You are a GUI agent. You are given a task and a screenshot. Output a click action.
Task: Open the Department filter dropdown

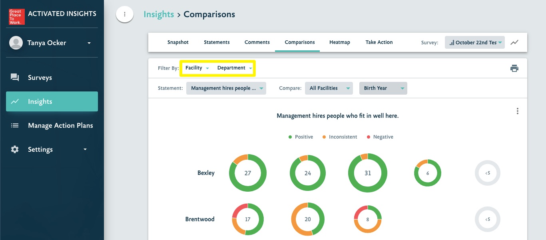[x=235, y=68]
